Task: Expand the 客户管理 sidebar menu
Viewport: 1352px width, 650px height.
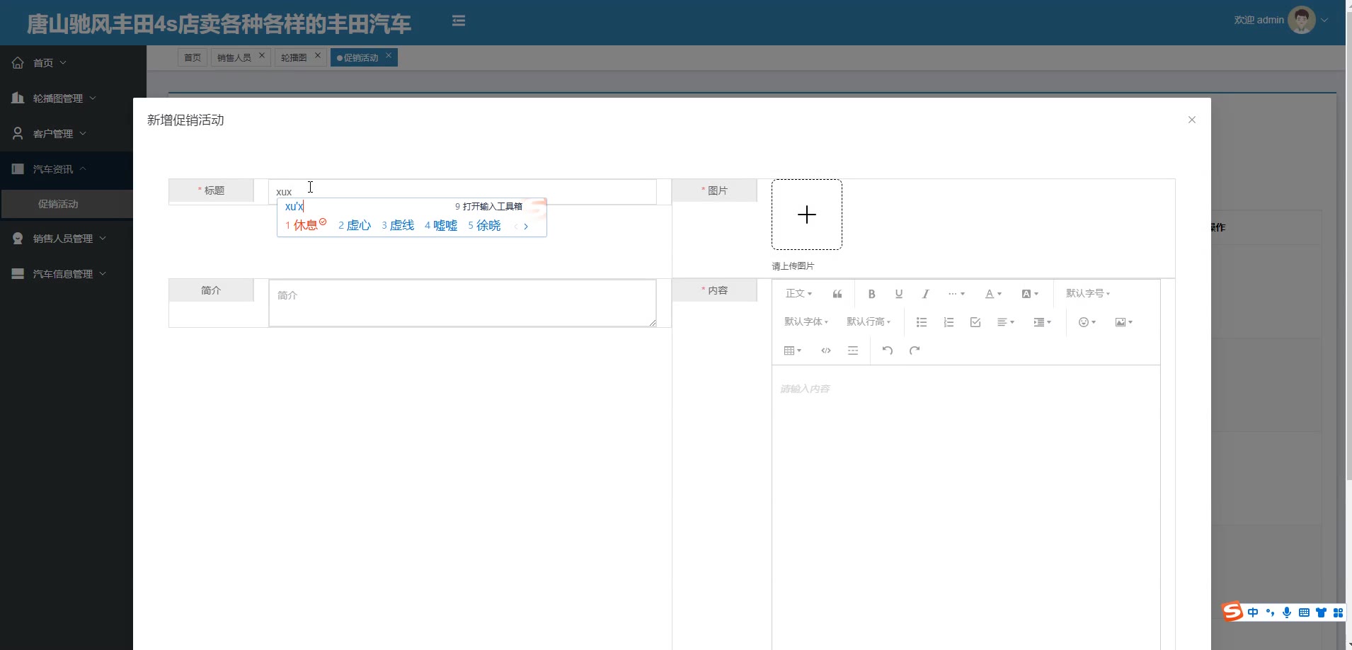Action: tap(67, 134)
